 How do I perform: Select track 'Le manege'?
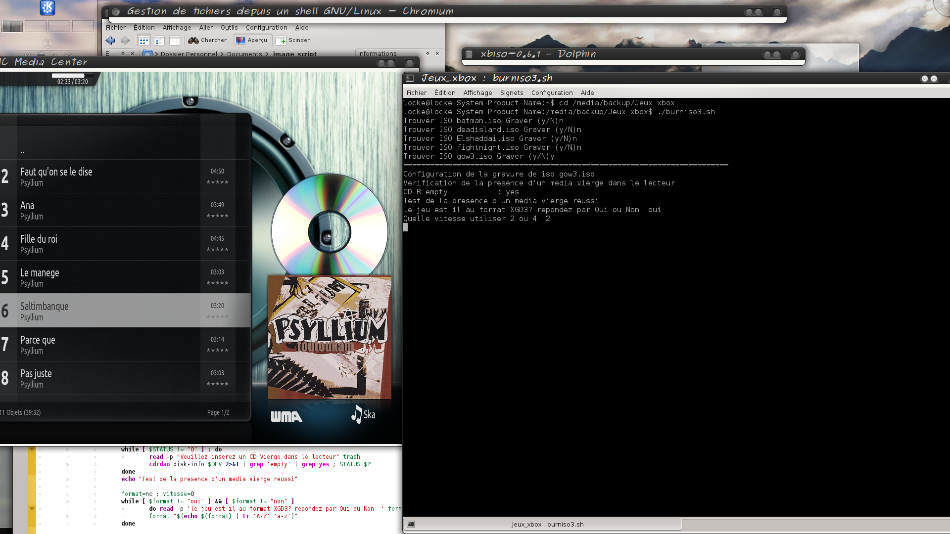click(x=125, y=277)
